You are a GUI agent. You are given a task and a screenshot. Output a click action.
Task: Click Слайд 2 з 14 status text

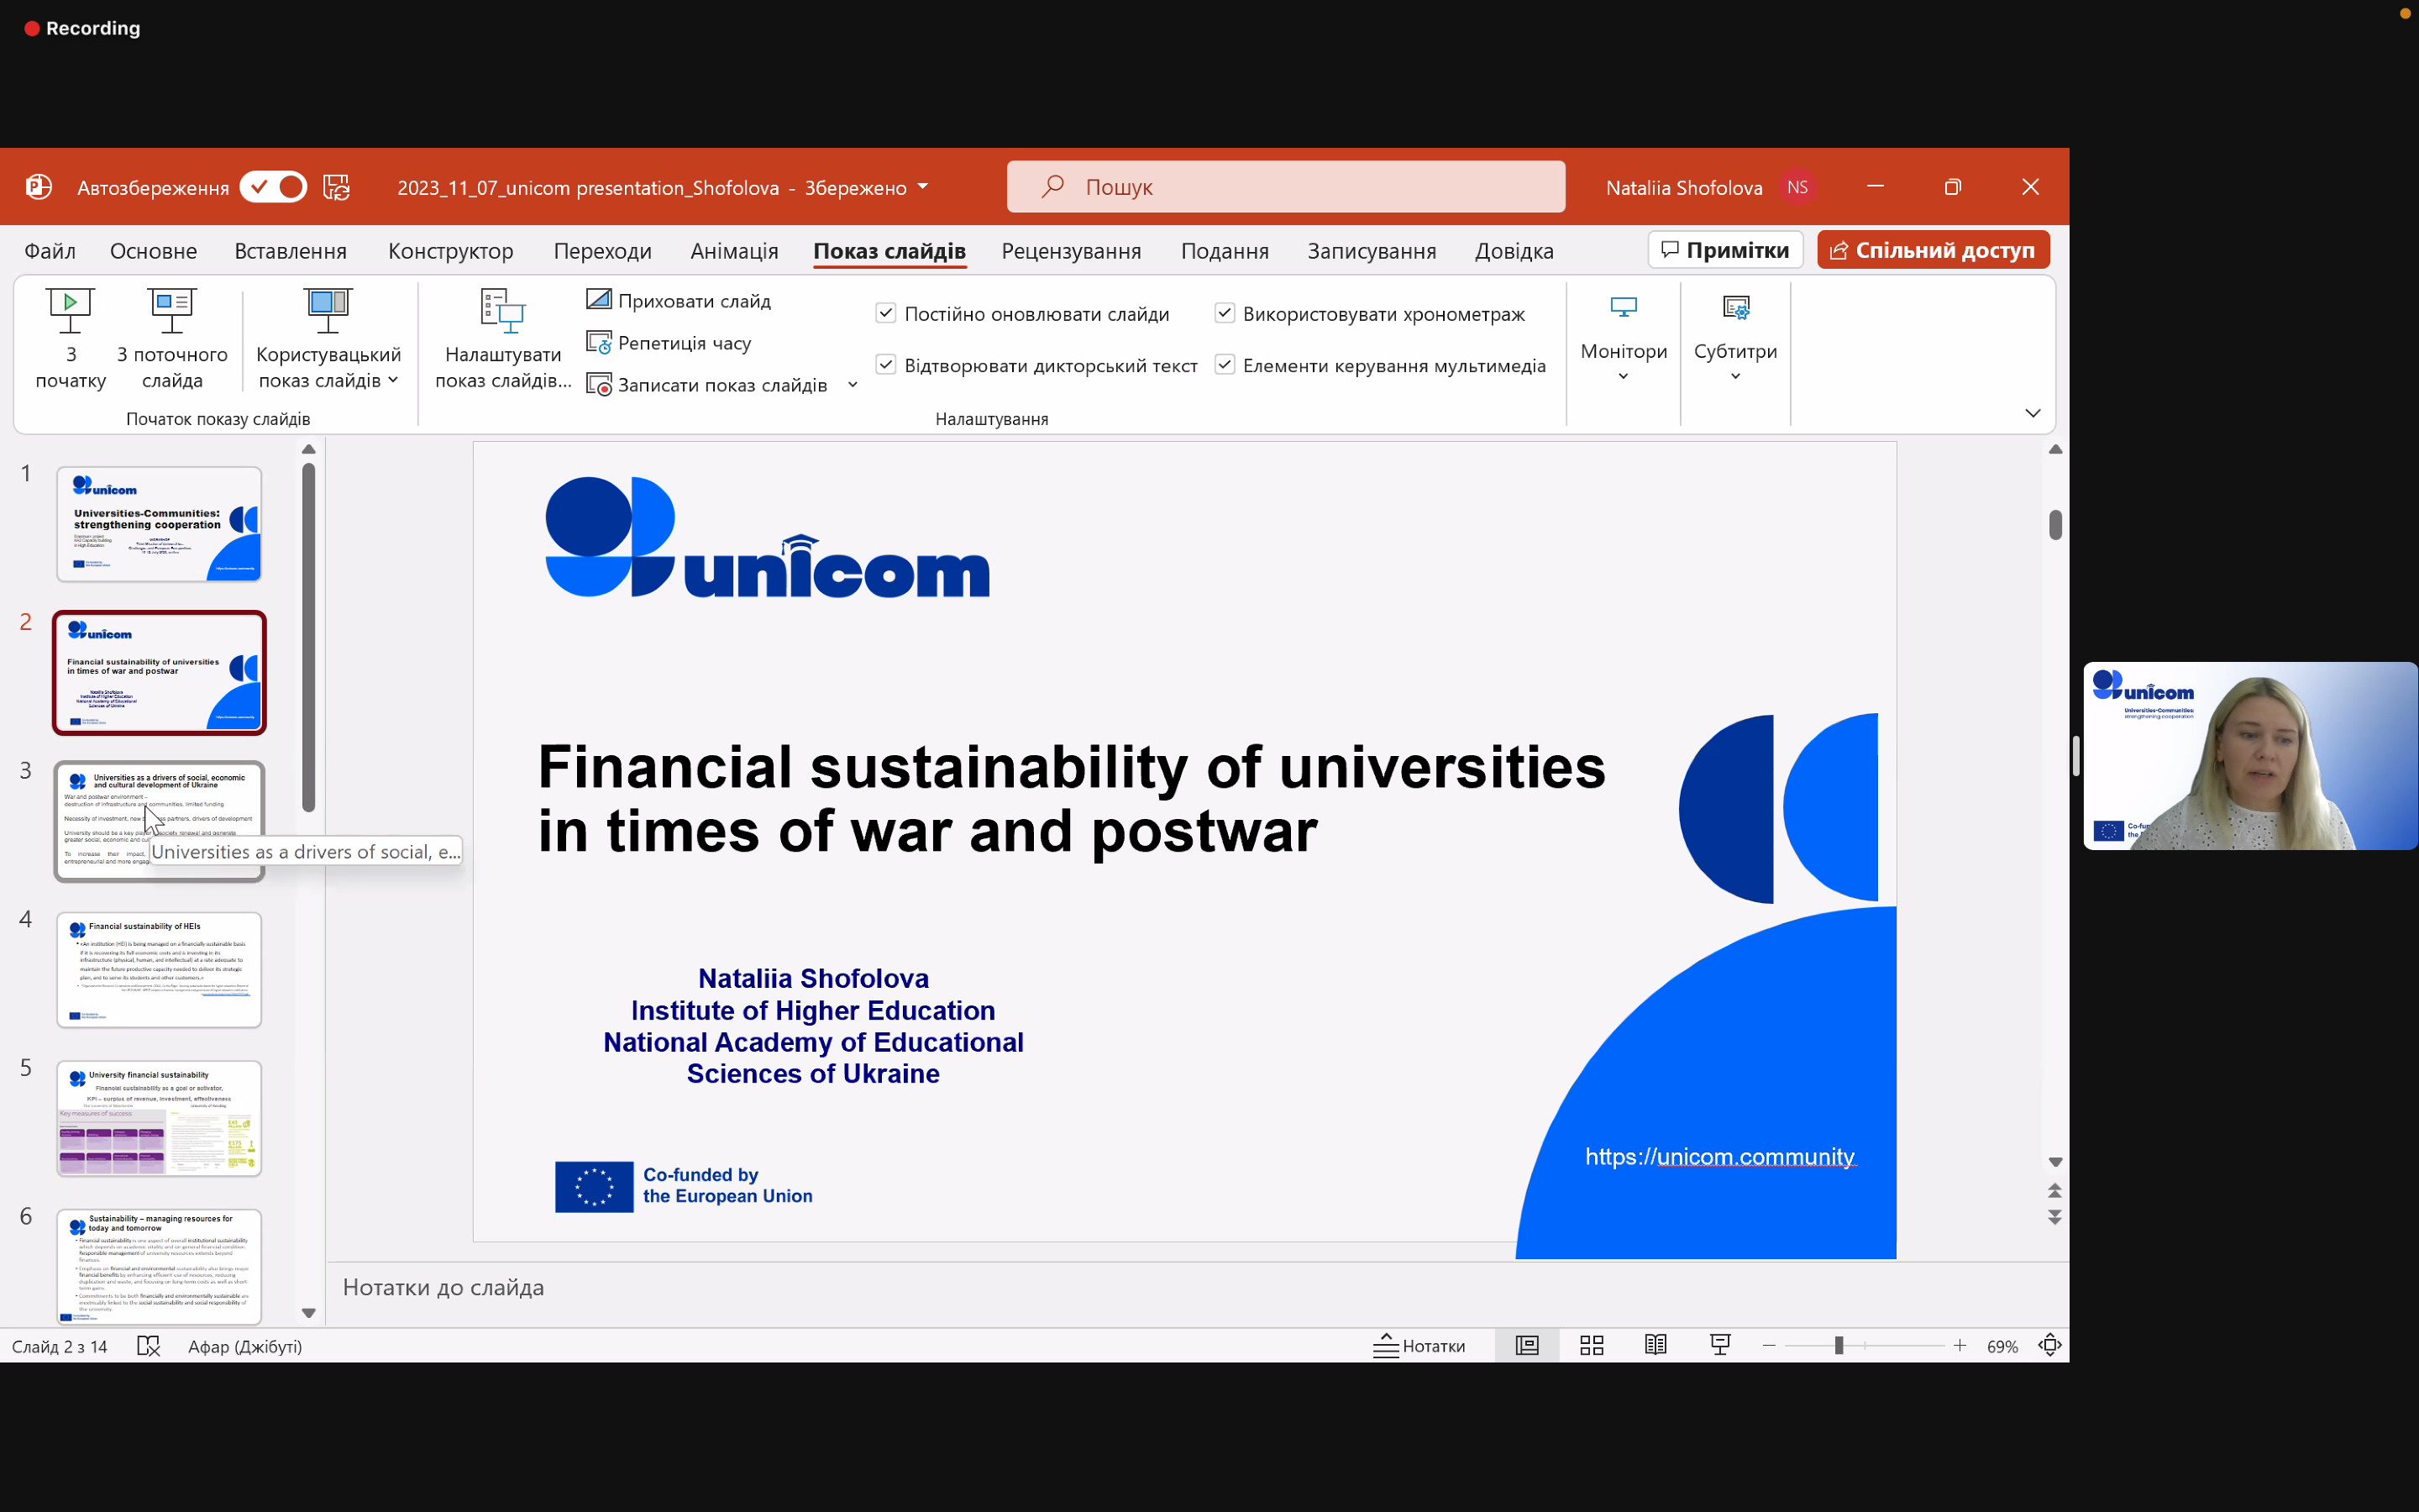pyautogui.click(x=59, y=1346)
